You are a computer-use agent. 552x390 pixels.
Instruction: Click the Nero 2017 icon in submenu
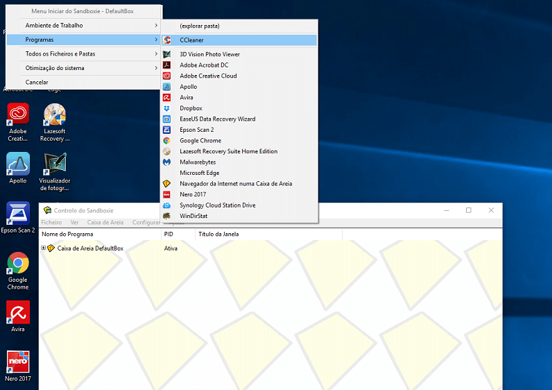point(167,194)
